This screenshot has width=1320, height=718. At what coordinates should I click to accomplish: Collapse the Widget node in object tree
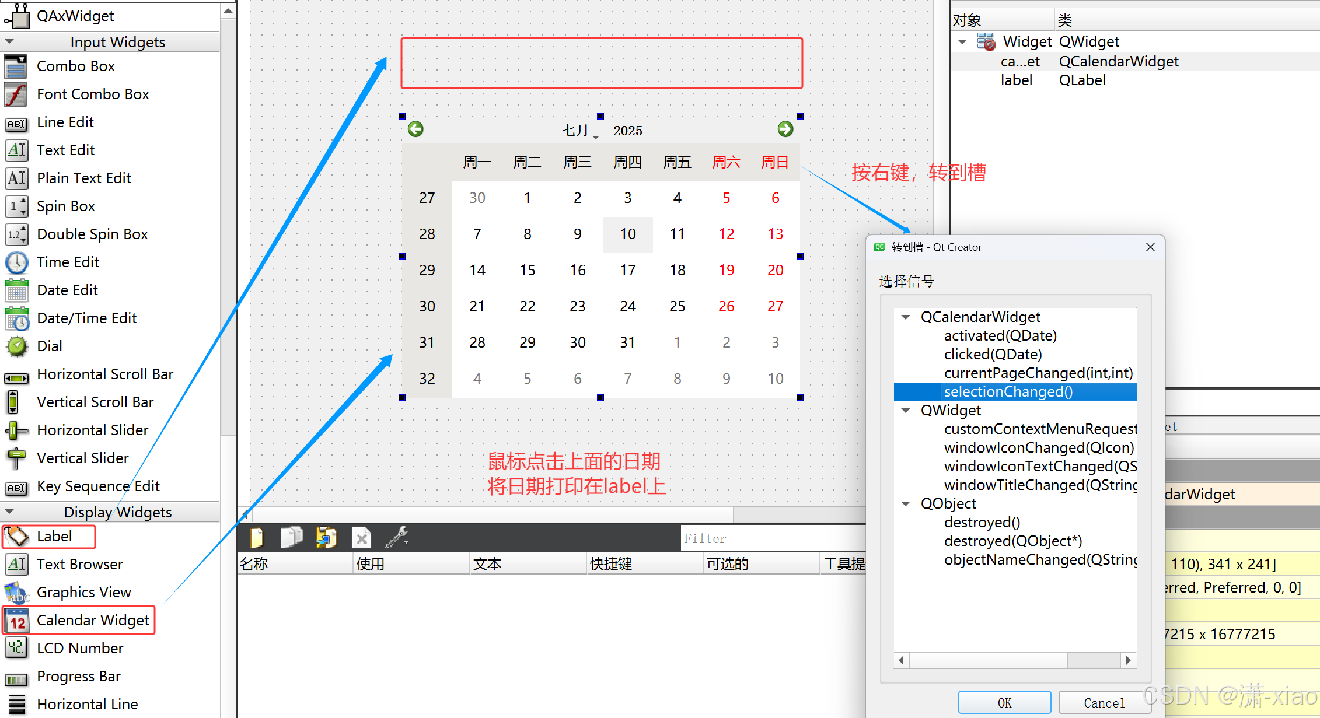(x=962, y=42)
